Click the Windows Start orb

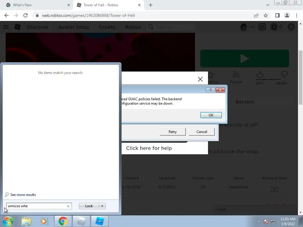(8, 221)
